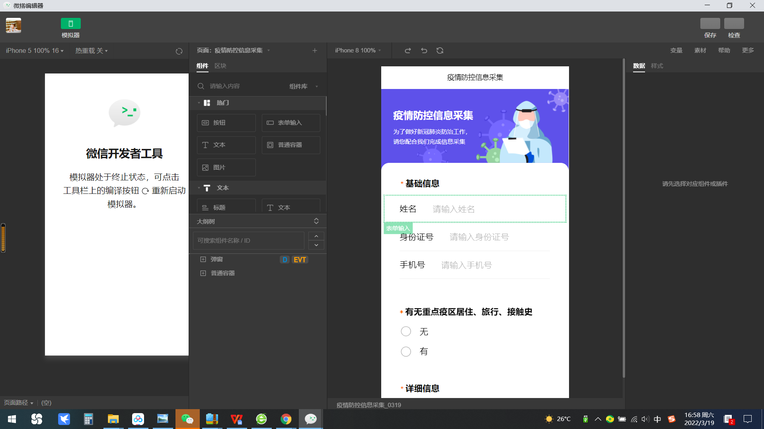
Task: Select the 图片 image component
Action: coord(226,167)
